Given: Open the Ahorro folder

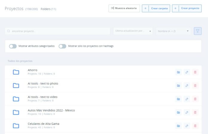Looking at the screenshot, I should pos(33,70).
